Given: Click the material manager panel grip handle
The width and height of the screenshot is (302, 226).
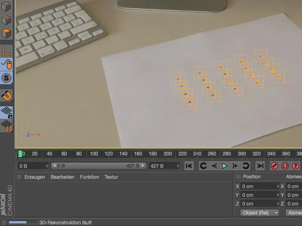Looking at the screenshot, I should (x=19, y=177).
